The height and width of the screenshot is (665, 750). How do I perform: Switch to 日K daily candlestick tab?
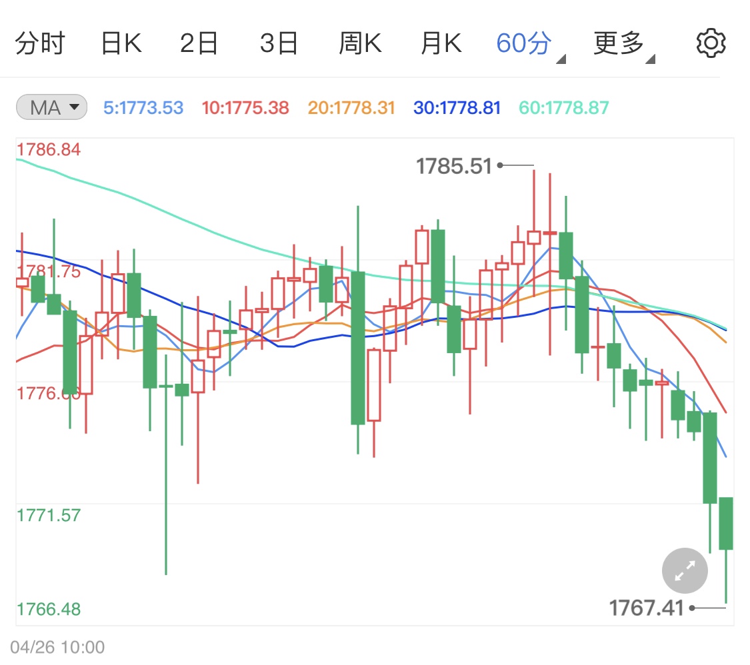point(121,43)
